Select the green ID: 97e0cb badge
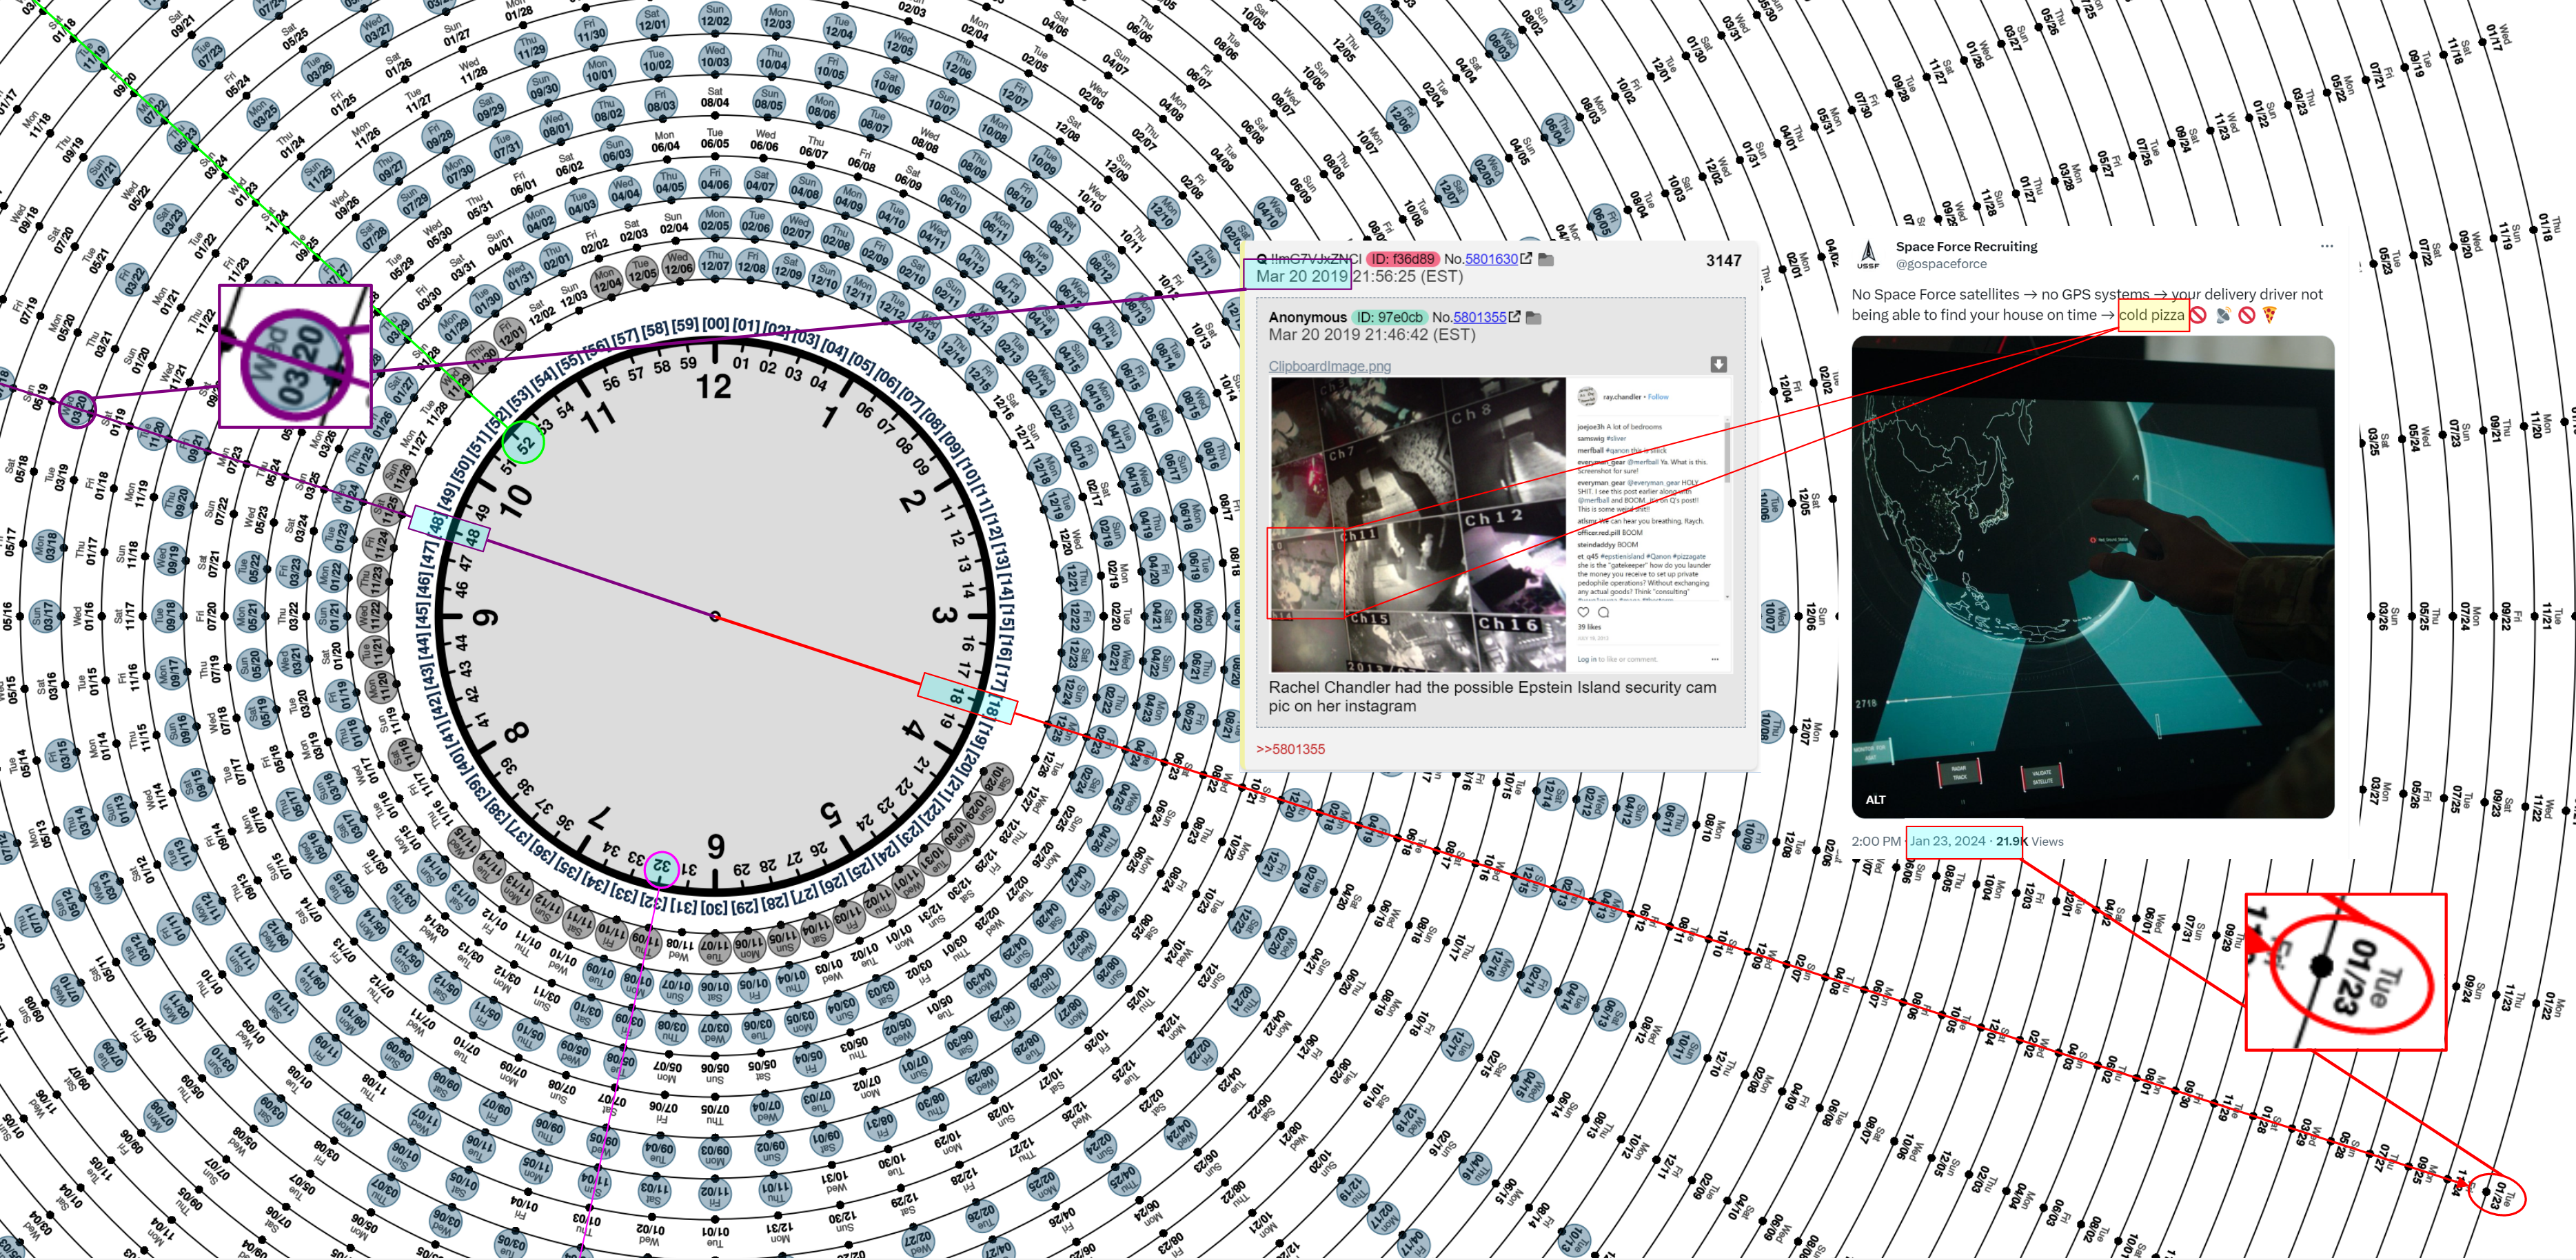2576x1260 pixels. point(1390,317)
